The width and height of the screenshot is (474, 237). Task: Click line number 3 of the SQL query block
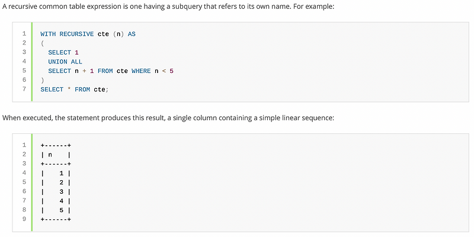pos(24,52)
